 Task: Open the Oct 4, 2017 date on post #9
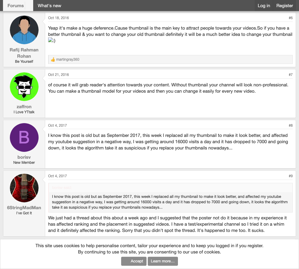(x=57, y=176)
